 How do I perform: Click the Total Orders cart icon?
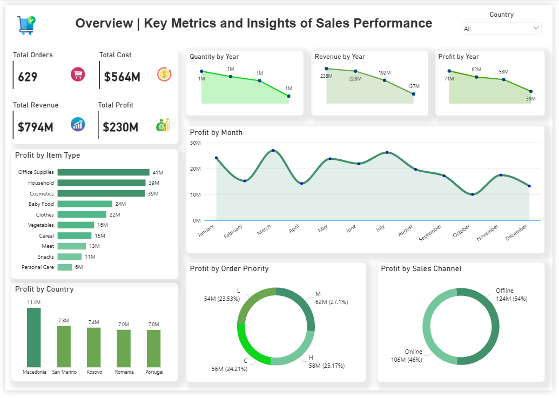78,74
